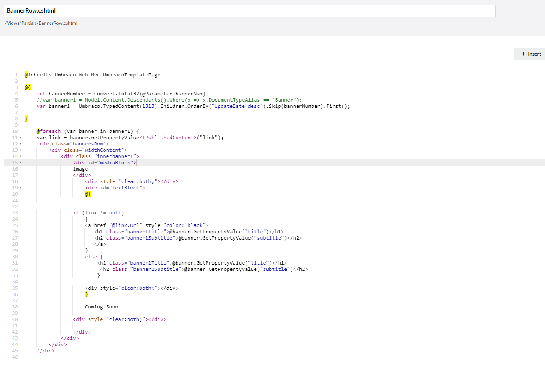Place cursor on the int bannerNumber line
This screenshot has height=372, width=545.
point(122,94)
